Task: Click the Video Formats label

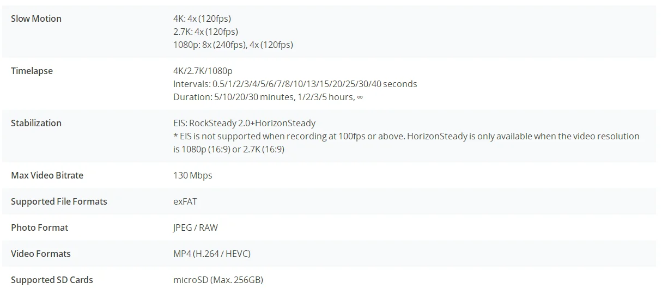Action: (41, 254)
